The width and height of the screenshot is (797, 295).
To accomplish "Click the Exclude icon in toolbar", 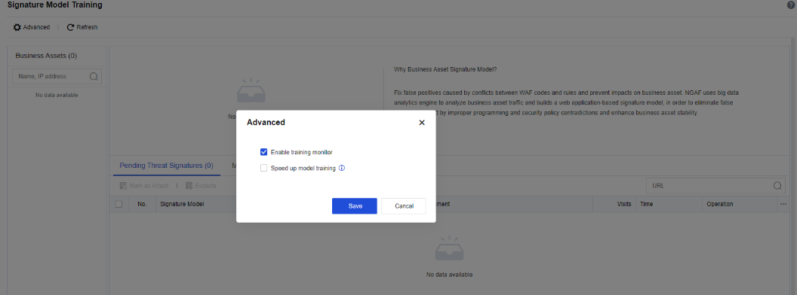I will click(189, 186).
